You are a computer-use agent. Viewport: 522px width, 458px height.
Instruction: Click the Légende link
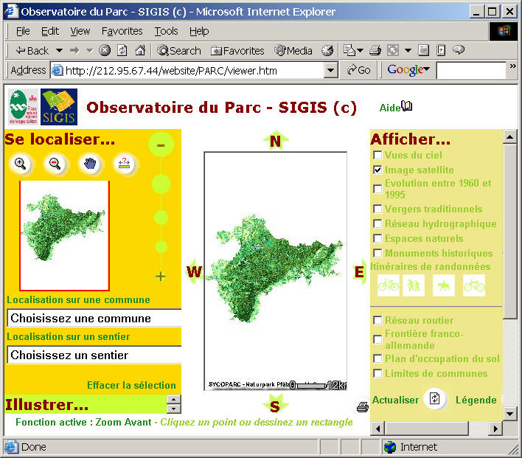click(x=476, y=400)
